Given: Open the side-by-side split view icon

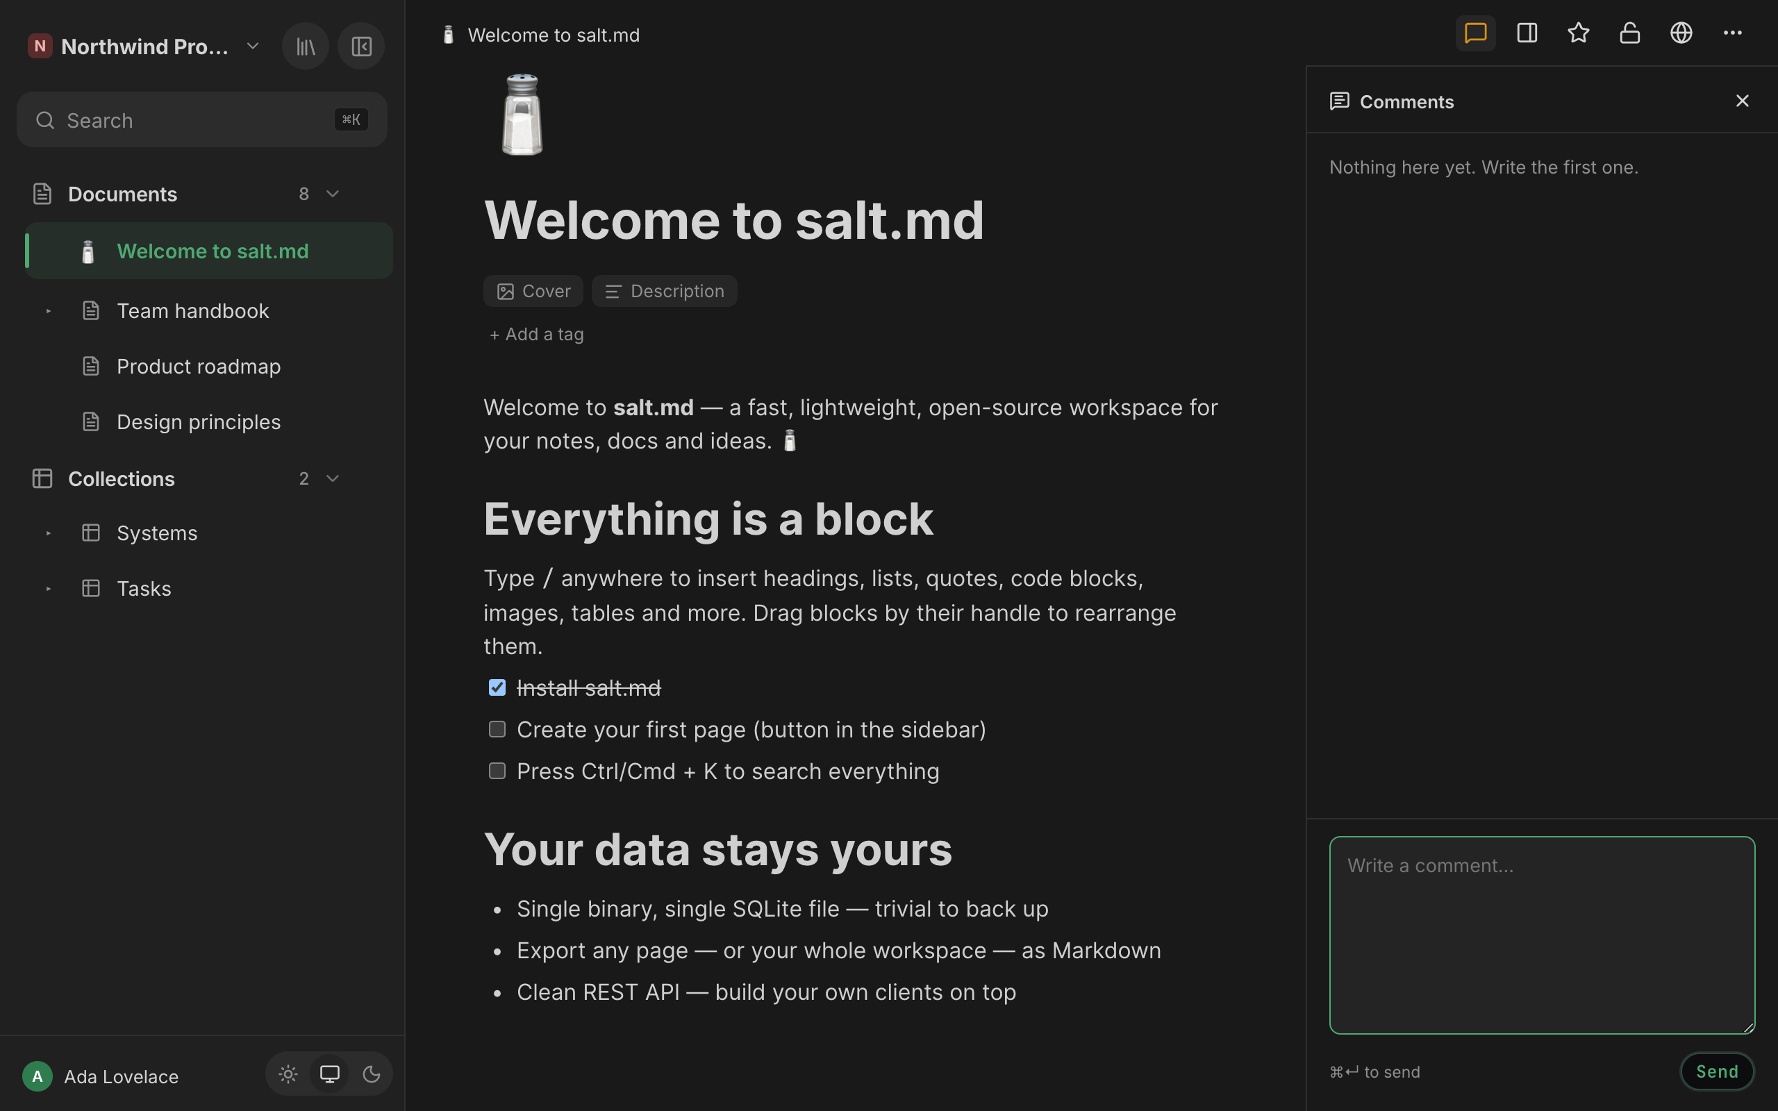Looking at the screenshot, I should (x=1527, y=33).
